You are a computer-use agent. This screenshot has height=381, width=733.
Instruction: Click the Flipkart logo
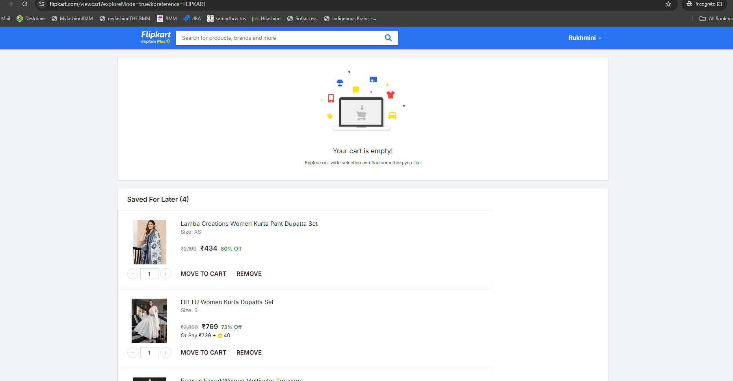click(x=156, y=35)
